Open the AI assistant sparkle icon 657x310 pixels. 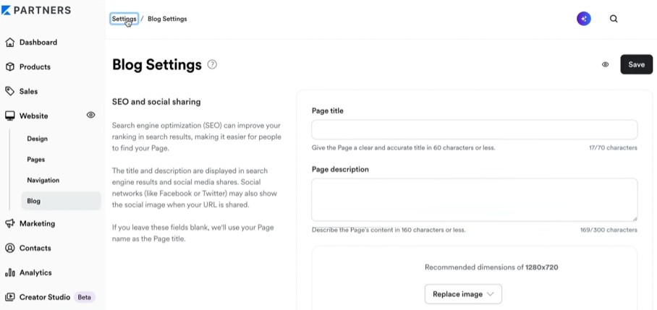[x=584, y=18]
